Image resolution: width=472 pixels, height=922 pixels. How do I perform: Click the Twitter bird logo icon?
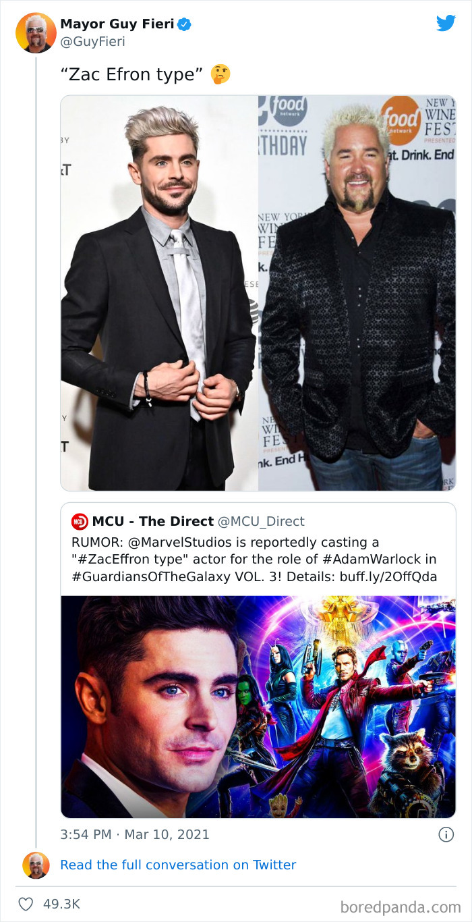click(446, 23)
